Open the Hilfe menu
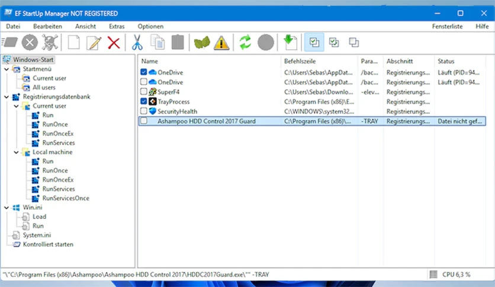The image size is (495, 287). pos(482,26)
